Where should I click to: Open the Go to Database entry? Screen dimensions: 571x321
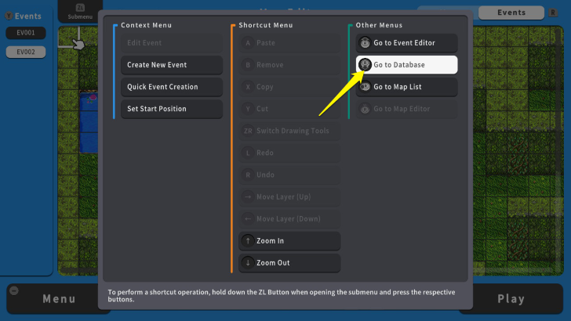(406, 65)
